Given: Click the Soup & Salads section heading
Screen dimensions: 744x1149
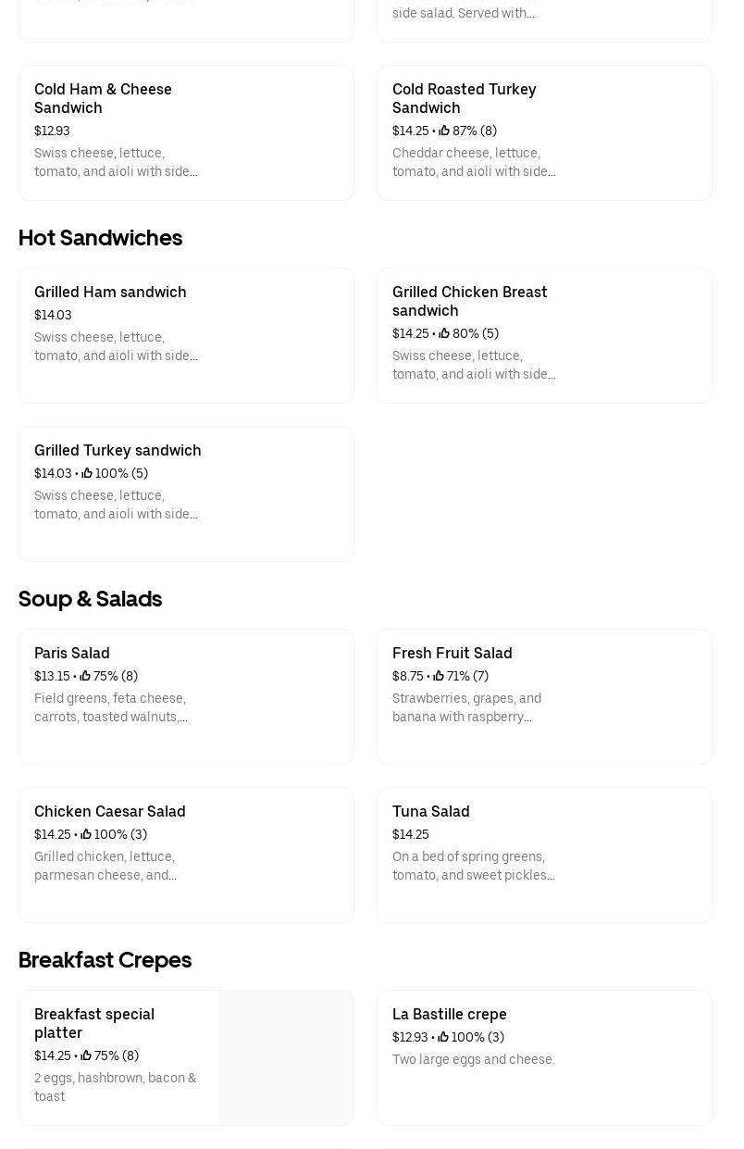Looking at the screenshot, I should point(90,599).
